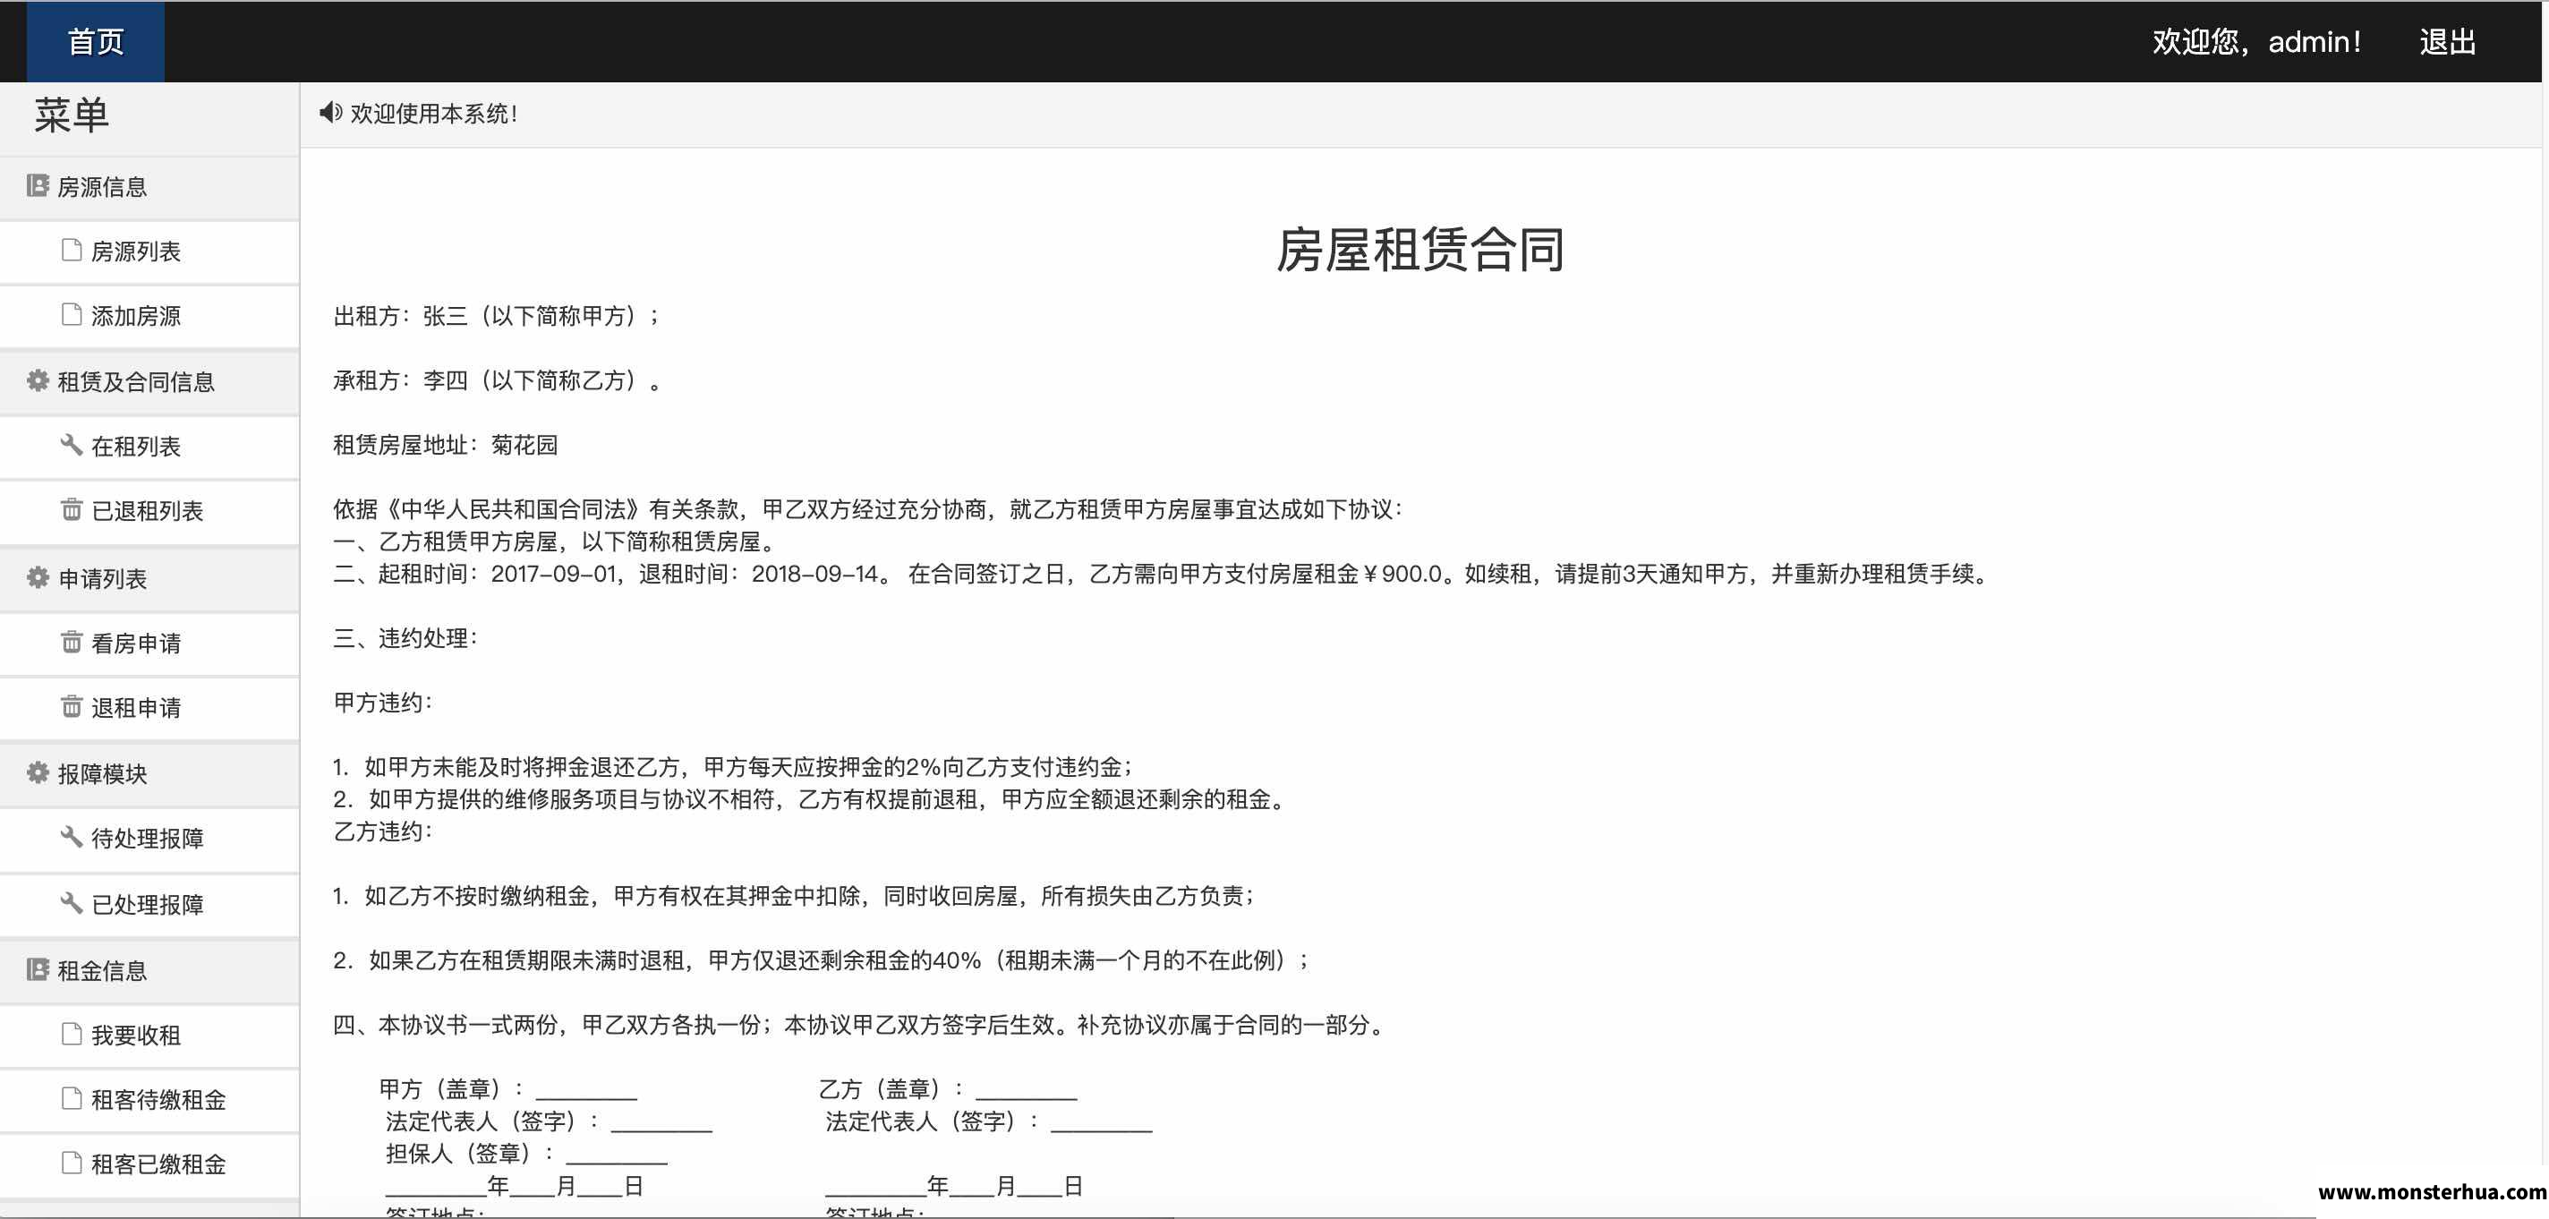Image resolution: width=2549 pixels, height=1219 pixels.
Task: Open 看房申请 menu item
Action: click(x=149, y=644)
